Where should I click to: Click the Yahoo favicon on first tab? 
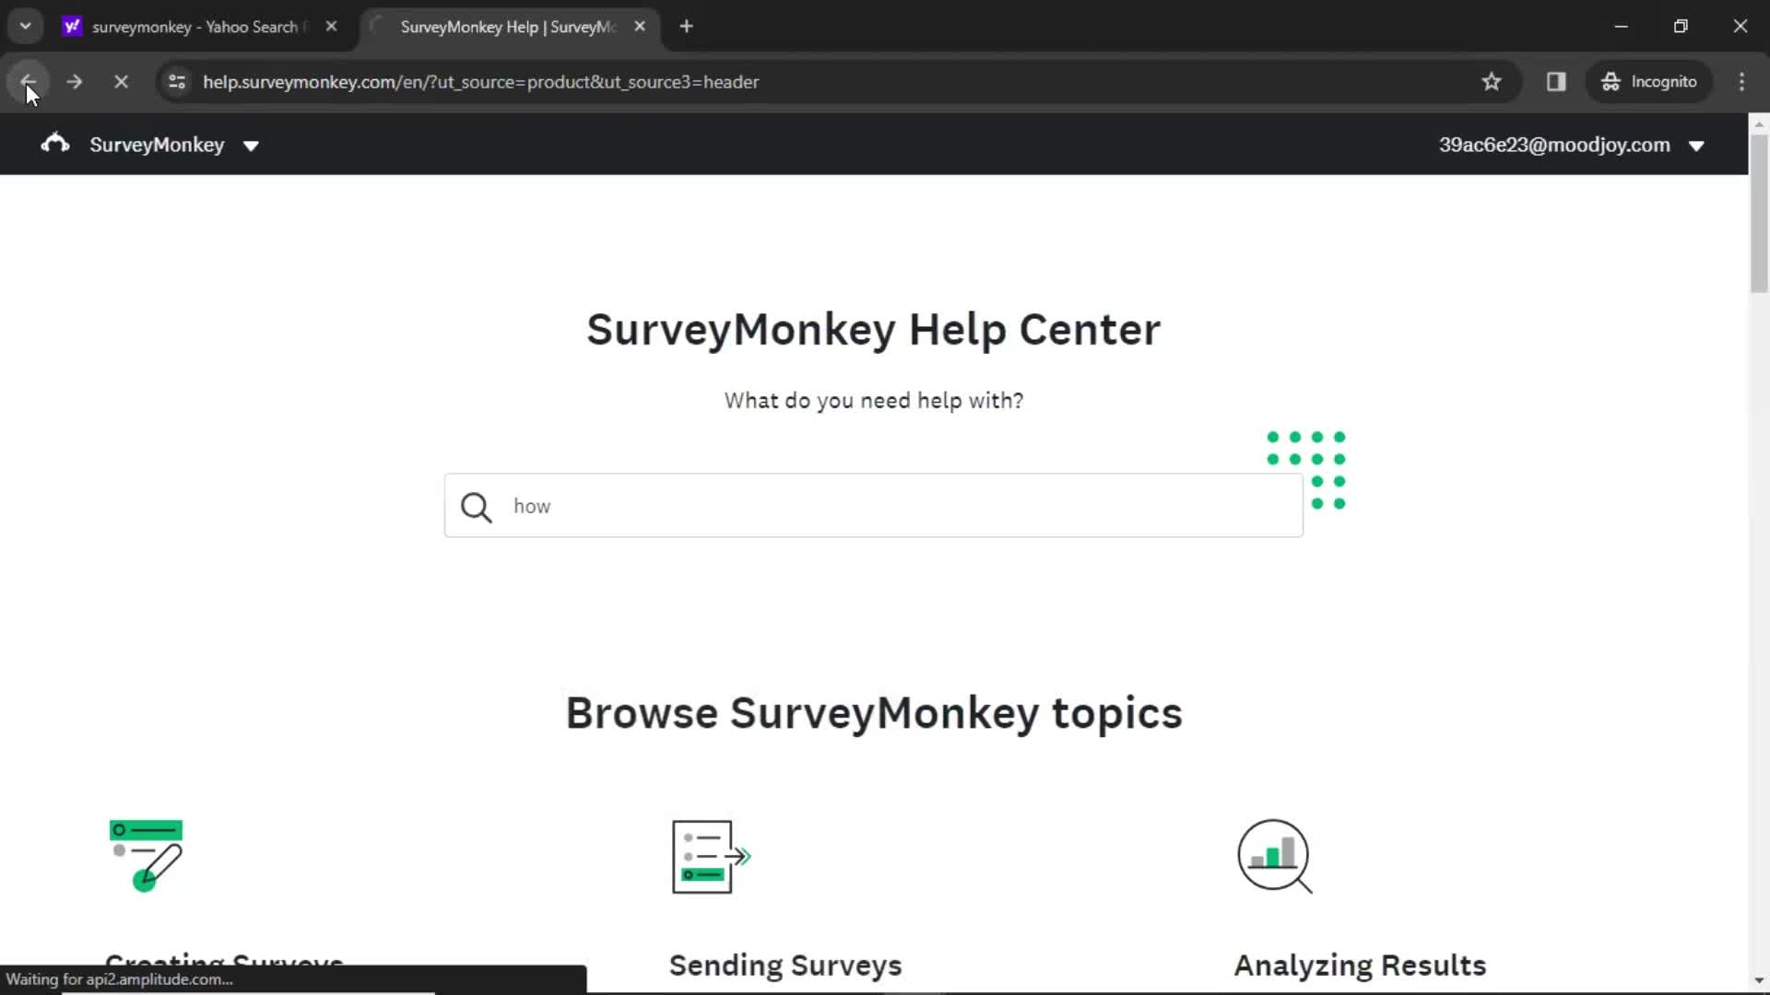click(x=72, y=27)
